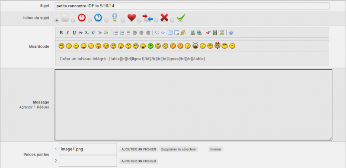Click inside the Message text area
The image size is (346, 168).
(193, 105)
